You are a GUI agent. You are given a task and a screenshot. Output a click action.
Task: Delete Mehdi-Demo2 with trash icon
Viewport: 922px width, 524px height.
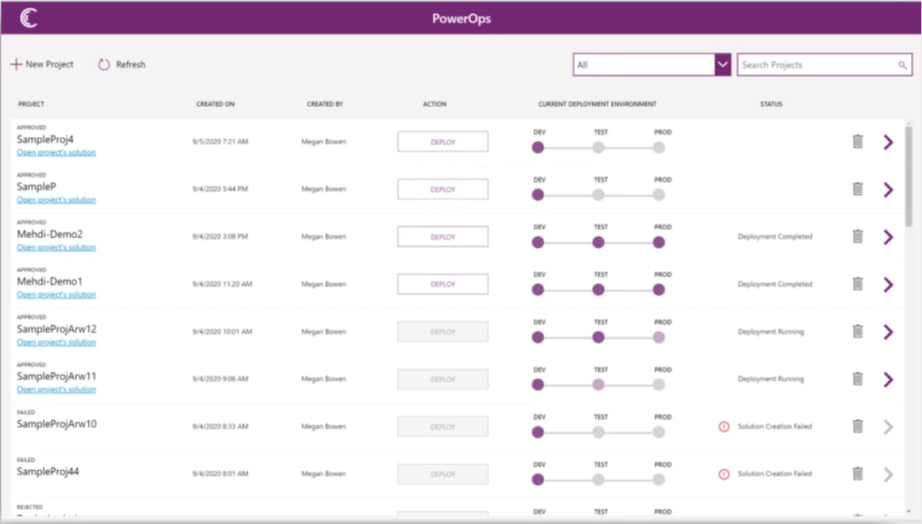pyautogui.click(x=858, y=236)
